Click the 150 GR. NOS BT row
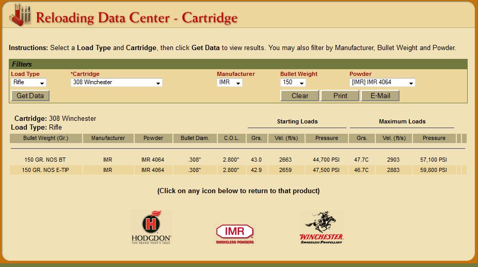 pyautogui.click(x=238, y=160)
